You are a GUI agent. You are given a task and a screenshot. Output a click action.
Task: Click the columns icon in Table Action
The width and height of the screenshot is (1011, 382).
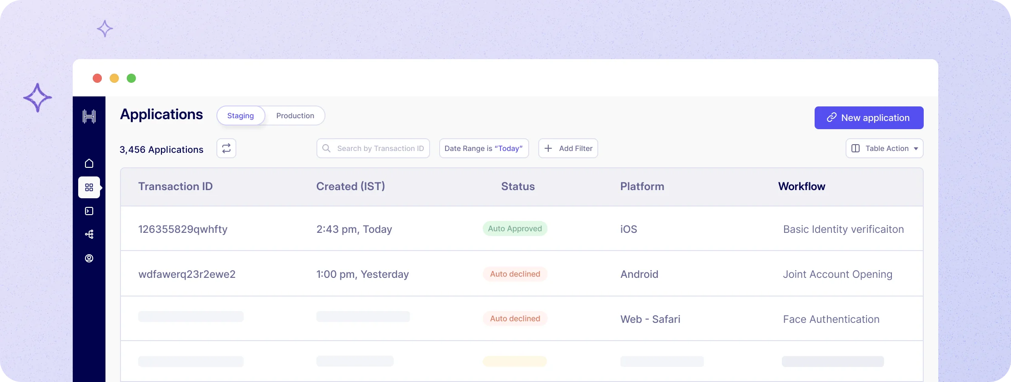point(856,148)
